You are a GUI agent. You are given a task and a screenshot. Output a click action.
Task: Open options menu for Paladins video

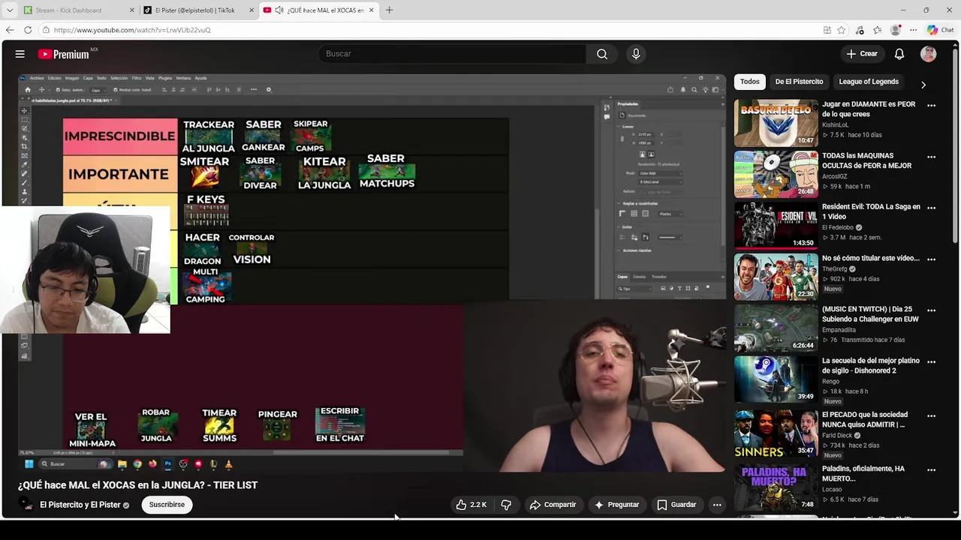(931, 470)
